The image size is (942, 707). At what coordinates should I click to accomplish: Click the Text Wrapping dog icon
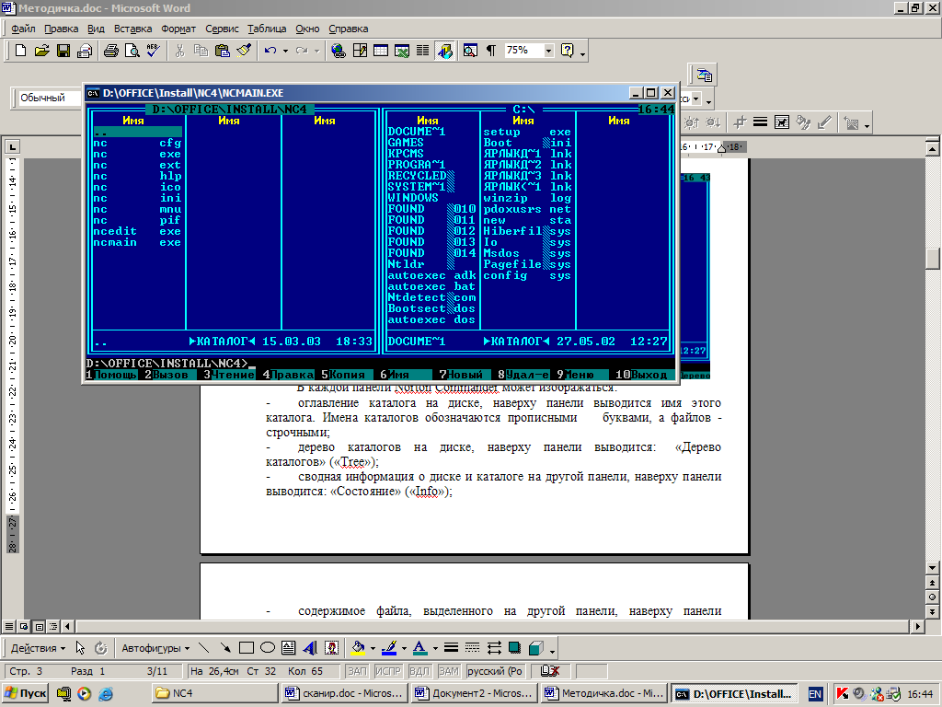pyautogui.click(x=782, y=122)
